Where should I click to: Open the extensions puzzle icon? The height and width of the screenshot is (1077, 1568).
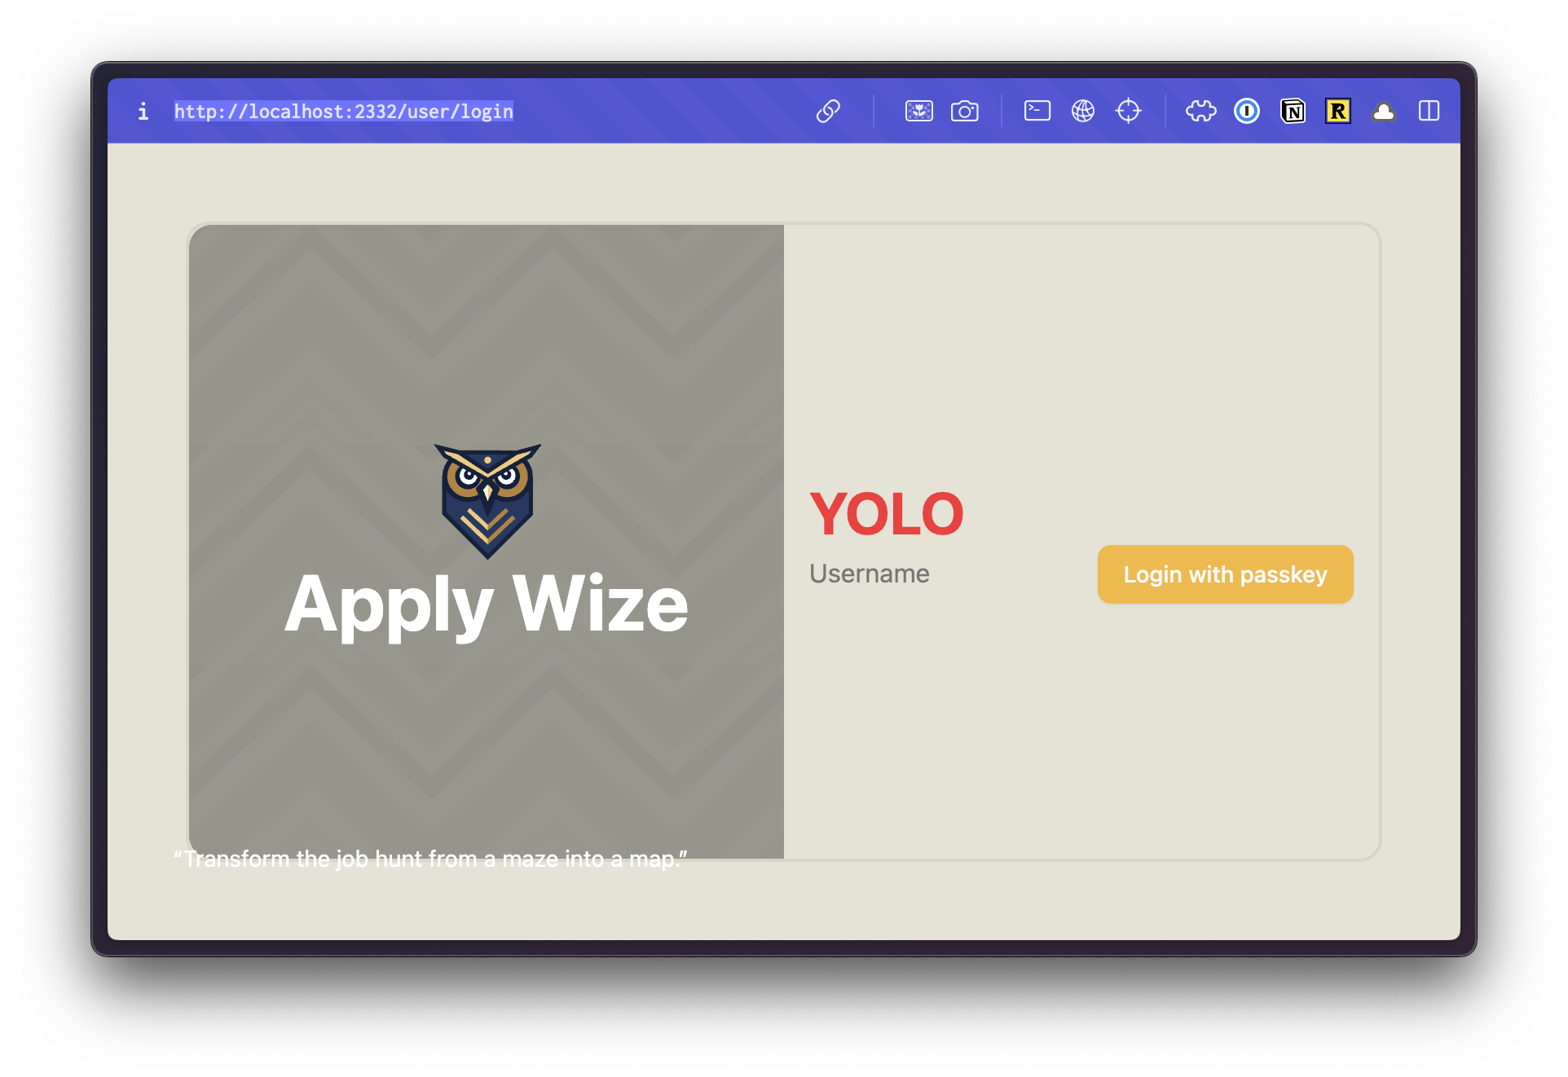pos(1200,111)
